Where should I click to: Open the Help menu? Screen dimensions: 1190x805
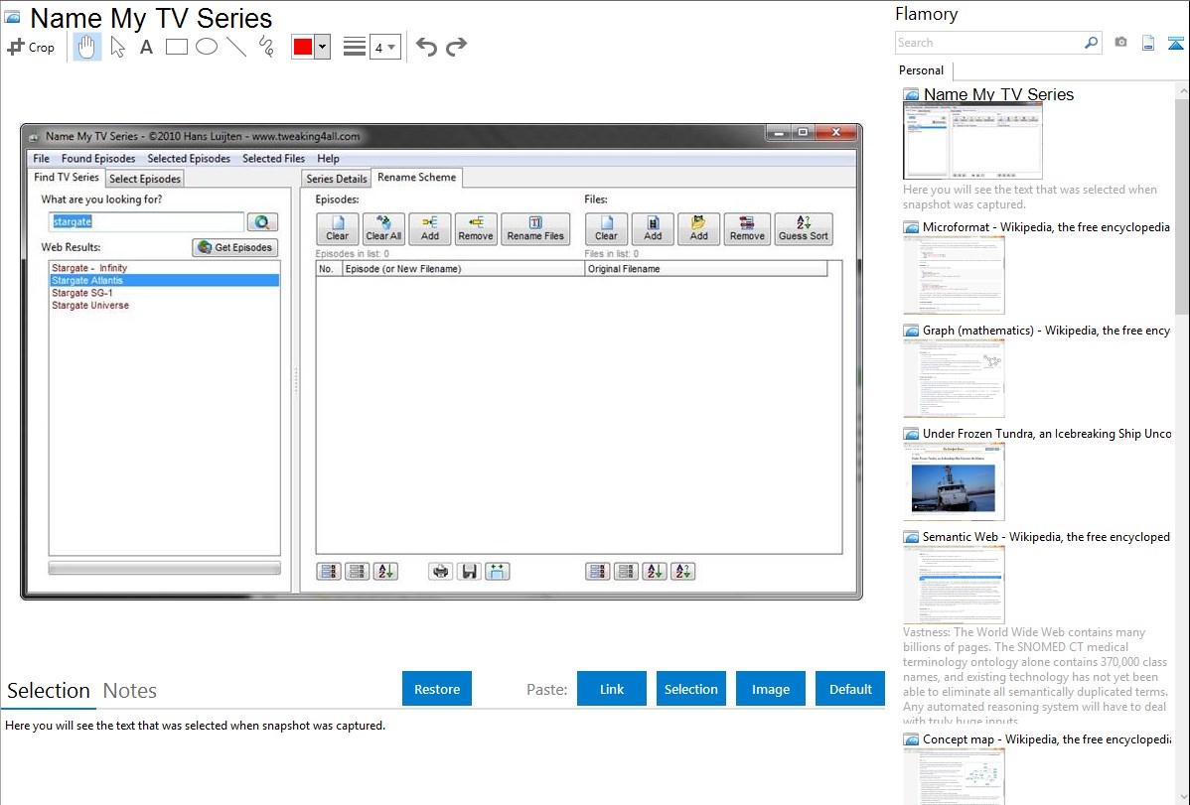point(328,159)
